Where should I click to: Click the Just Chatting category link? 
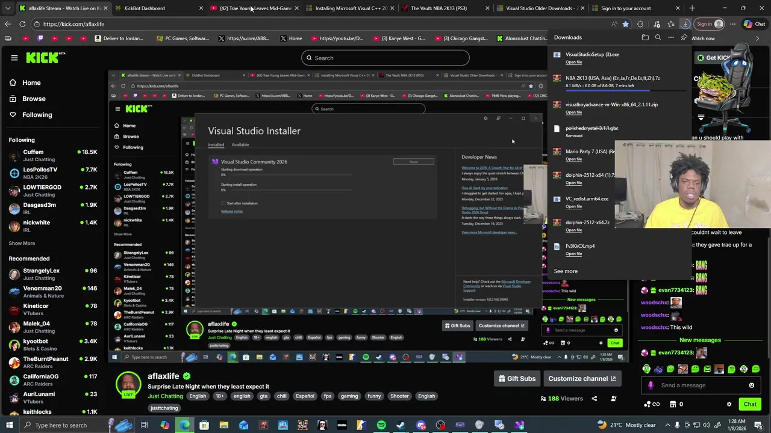[165, 396]
